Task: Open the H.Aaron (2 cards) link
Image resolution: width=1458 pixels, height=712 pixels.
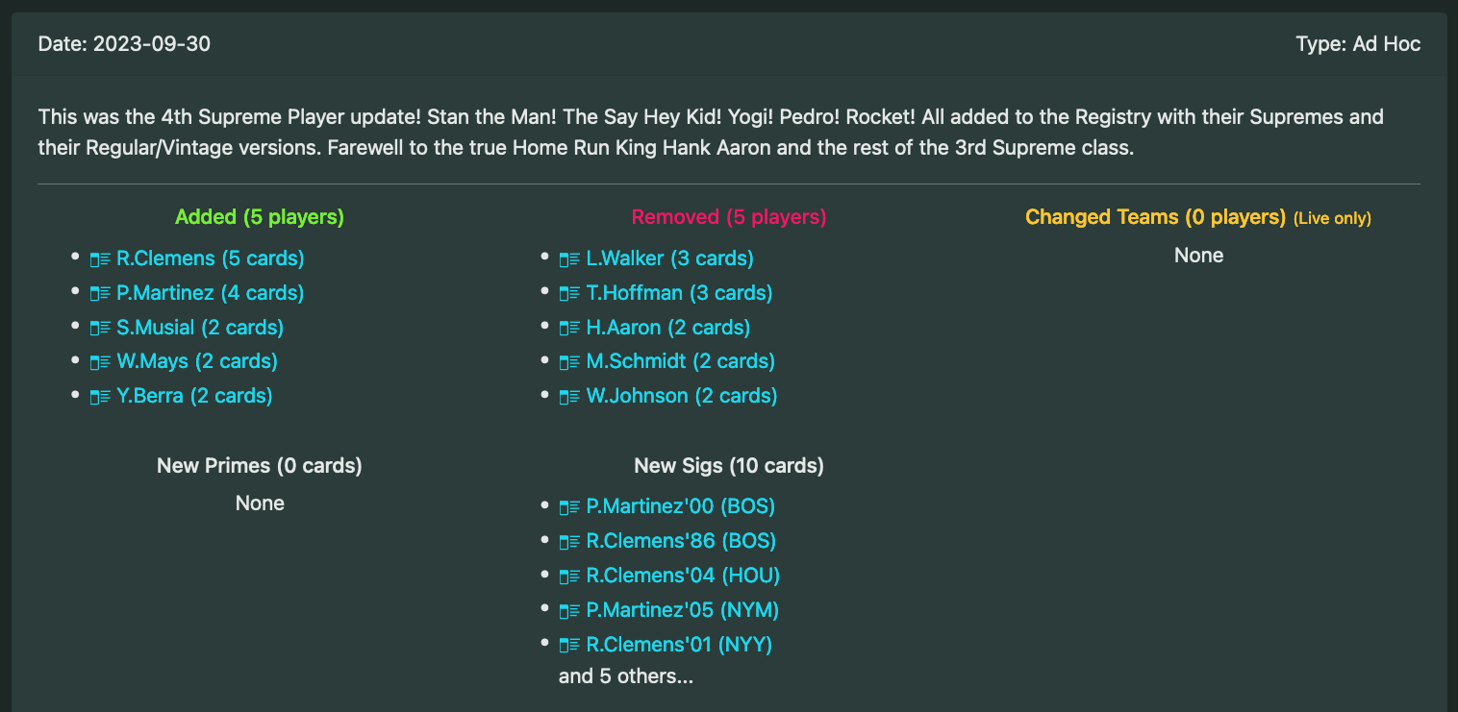Action: (x=668, y=327)
